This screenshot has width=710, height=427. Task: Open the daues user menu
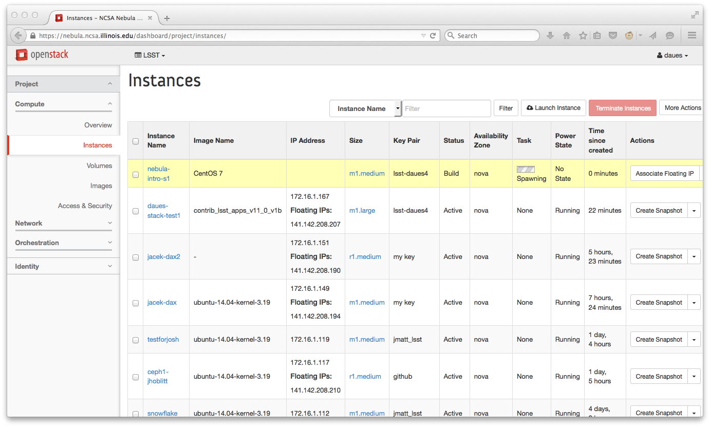(672, 55)
